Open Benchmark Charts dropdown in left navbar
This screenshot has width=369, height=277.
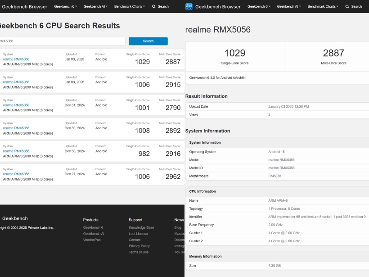[x=130, y=7]
